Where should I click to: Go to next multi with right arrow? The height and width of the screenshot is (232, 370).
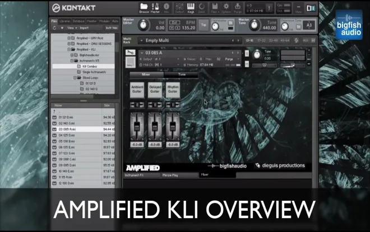(238, 40)
